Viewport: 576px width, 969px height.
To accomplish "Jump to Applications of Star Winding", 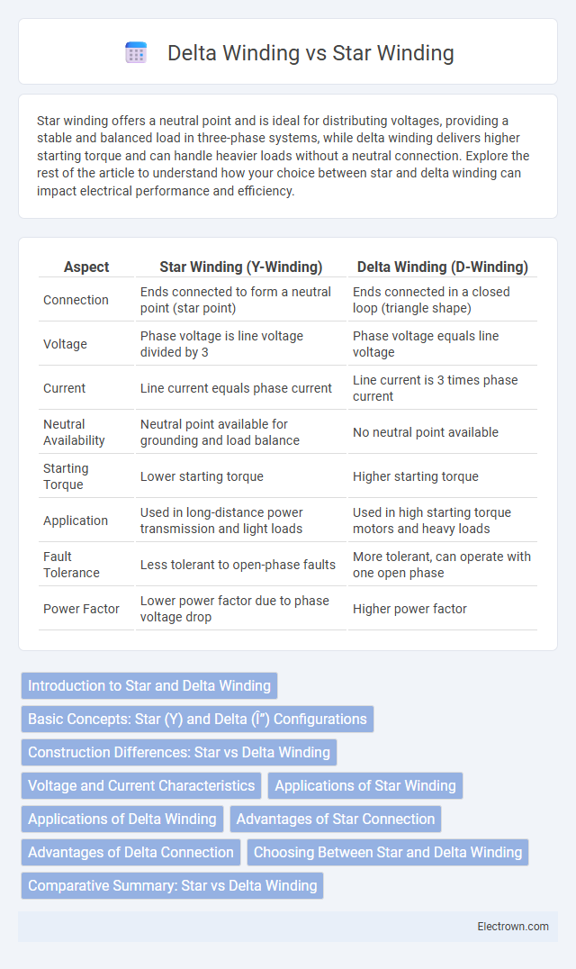I will click(365, 786).
